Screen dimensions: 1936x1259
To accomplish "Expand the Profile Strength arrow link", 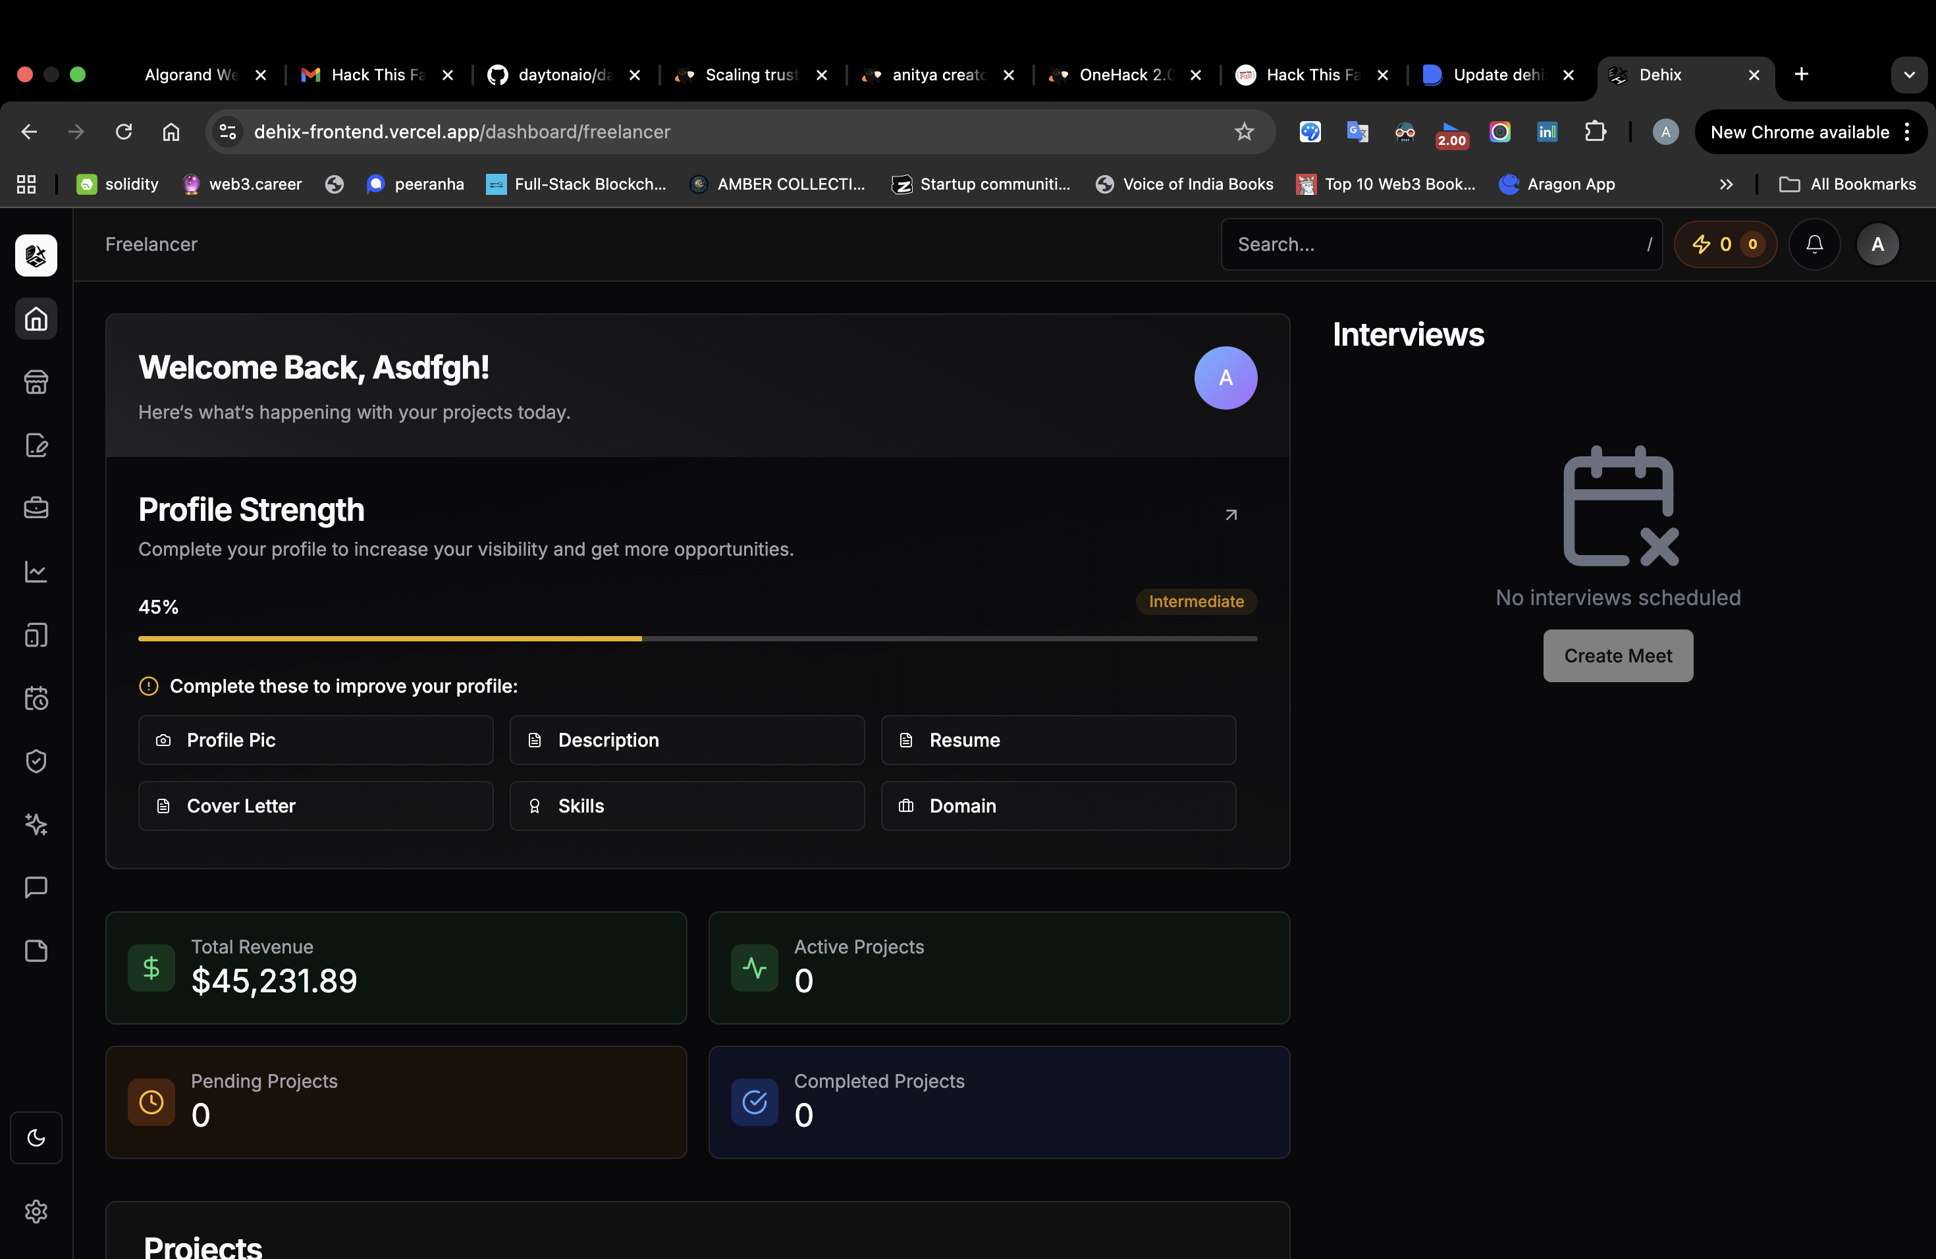I will 1231,515.
